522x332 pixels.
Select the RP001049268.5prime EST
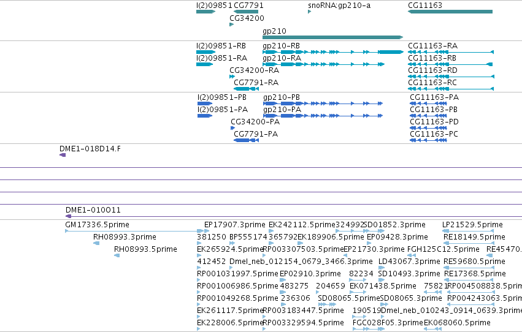[x=199, y=305]
